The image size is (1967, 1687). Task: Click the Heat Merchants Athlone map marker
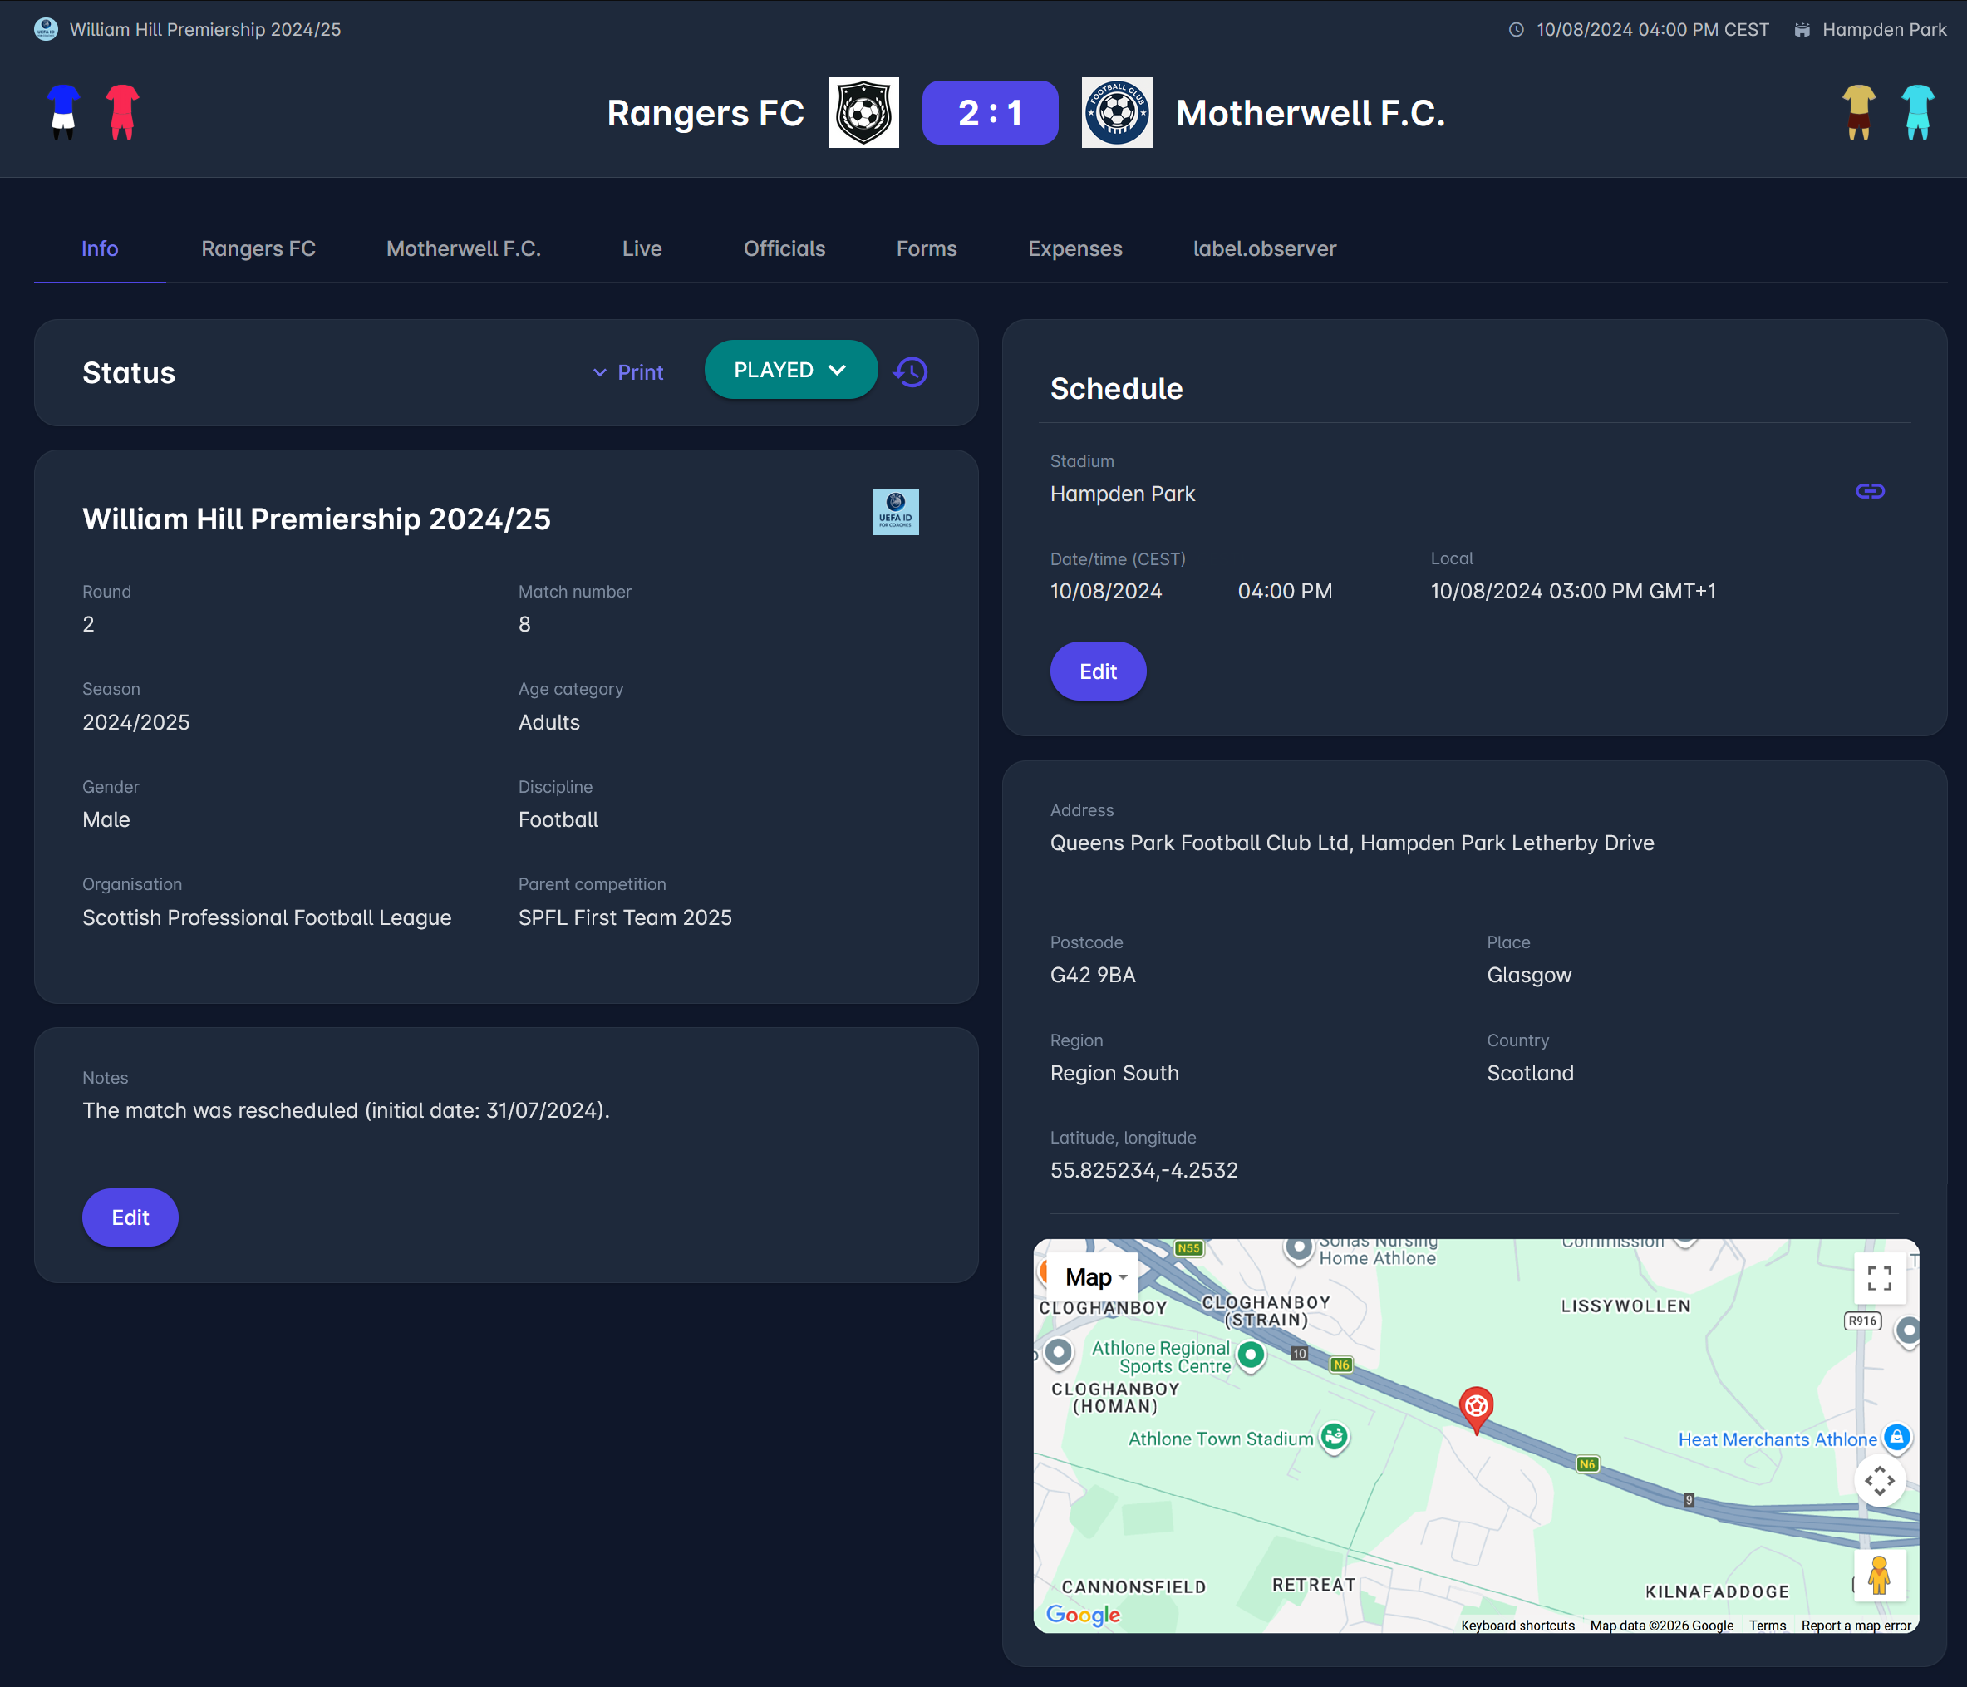click(x=1896, y=1438)
